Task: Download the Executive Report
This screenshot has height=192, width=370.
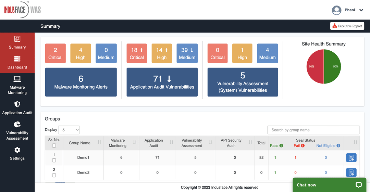Action: tap(347, 26)
